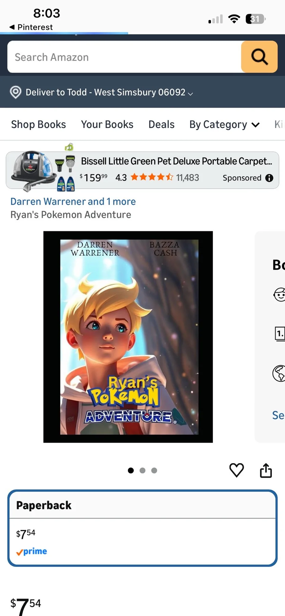Viewport: 285px width, 616px height.
Task: Open Deliver to Todd address dropdown
Action: pyautogui.click(x=109, y=92)
